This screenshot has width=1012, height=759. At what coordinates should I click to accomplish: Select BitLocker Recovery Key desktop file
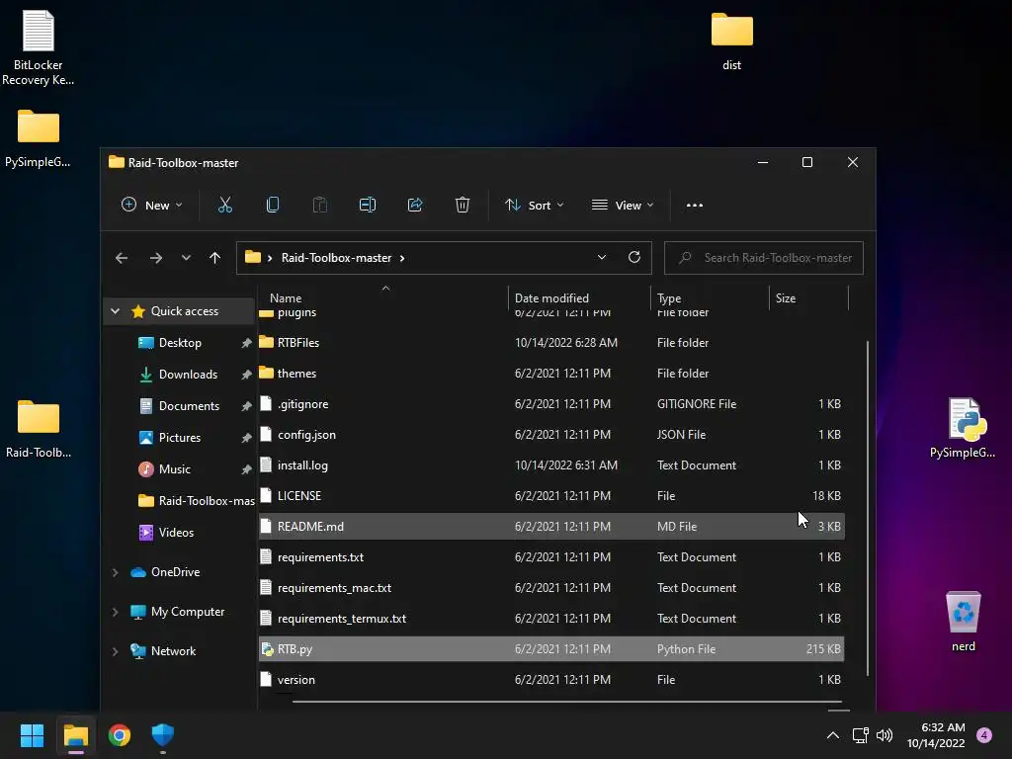click(39, 48)
